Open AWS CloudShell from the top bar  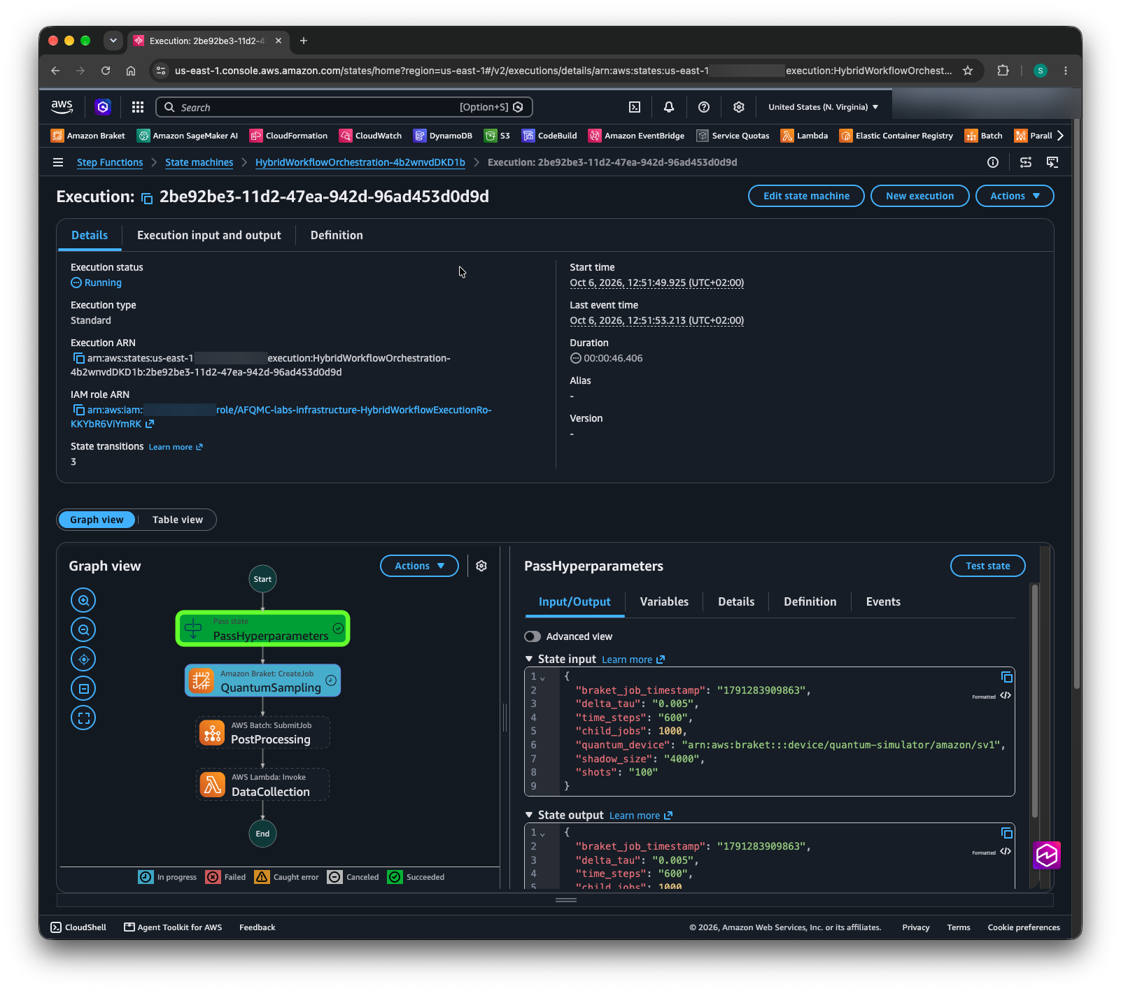pyautogui.click(x=635, y=107)
